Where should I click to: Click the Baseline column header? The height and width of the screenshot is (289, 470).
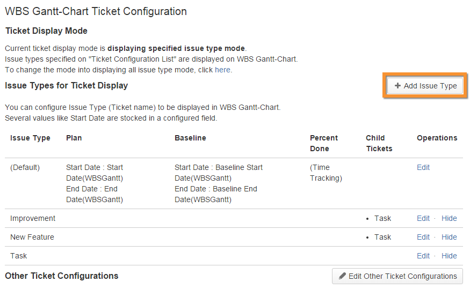point(190,138)
